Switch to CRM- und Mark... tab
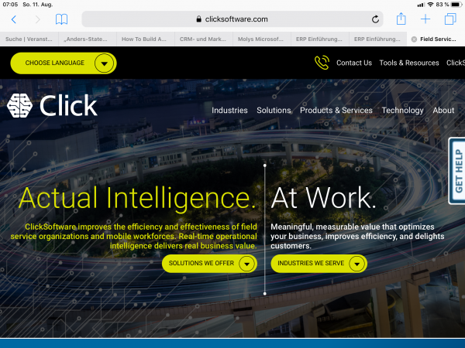This screenshot has height=348, width=465. [x=203, y=39]
